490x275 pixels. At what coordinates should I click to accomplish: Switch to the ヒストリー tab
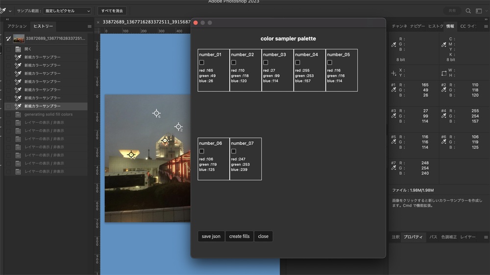(43, 26)
